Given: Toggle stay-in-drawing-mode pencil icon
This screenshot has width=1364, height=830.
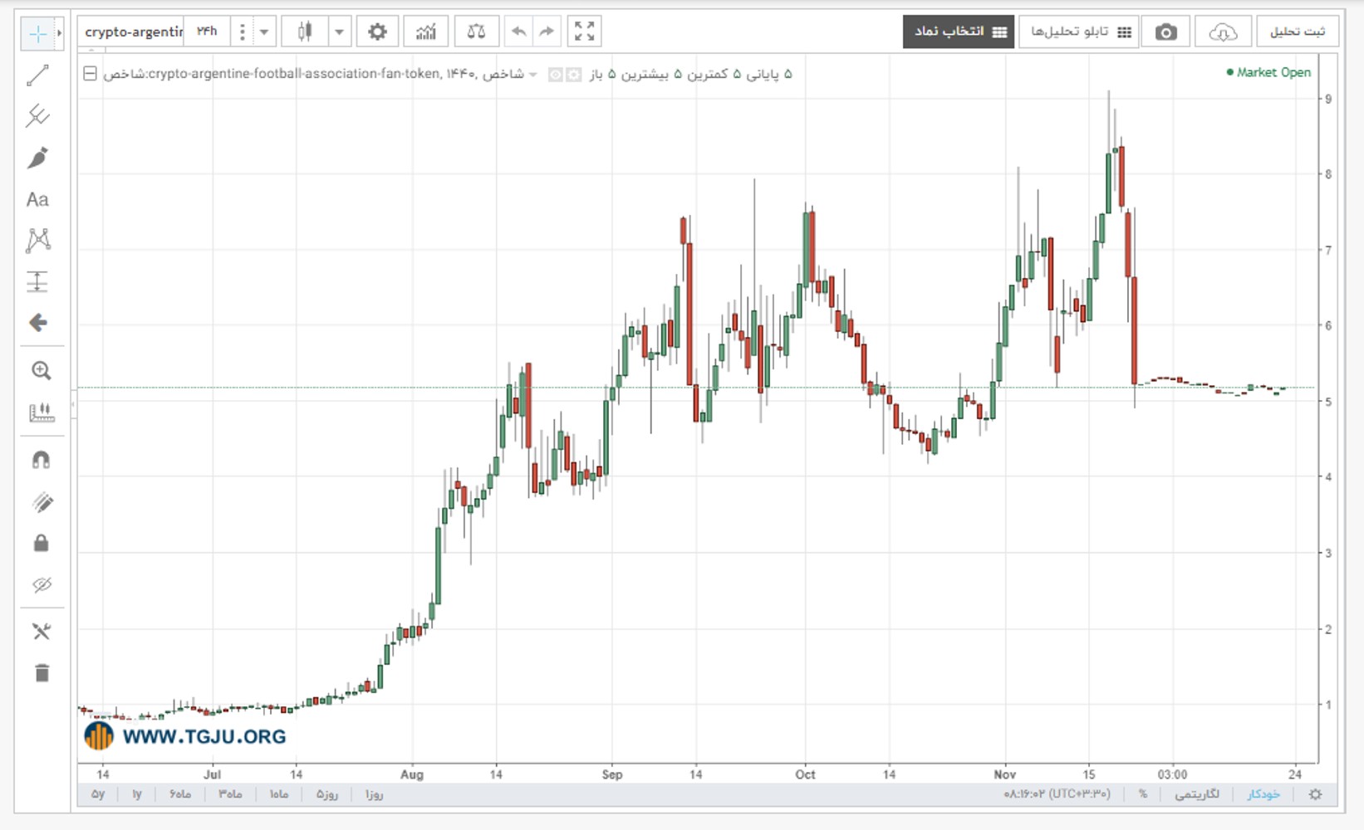Looking at the screenshot, I should (41, 501).
